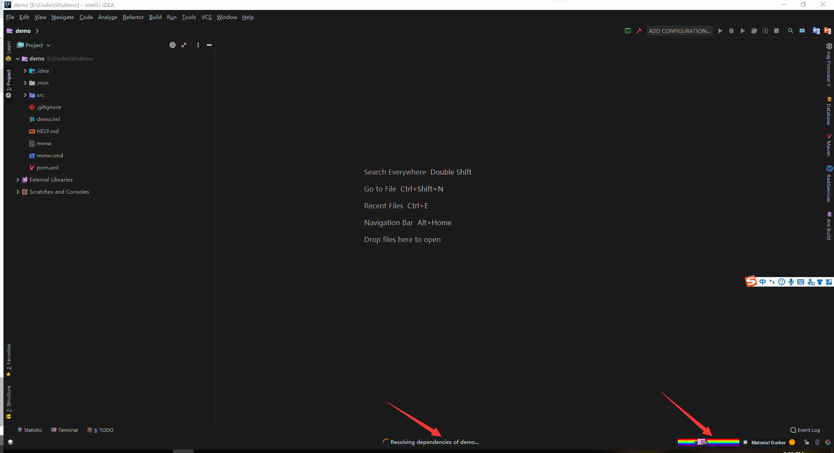
Task: Click the Run play icon beside Add Configuration
Action: [x=720, y=31]
